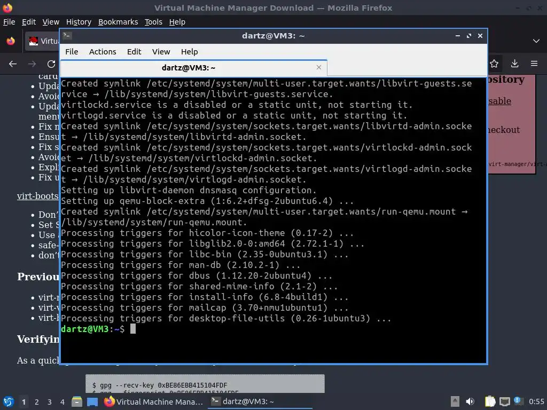Switch to workspace 2
Viewport: 547px width, 410px height.
(37, 402)
